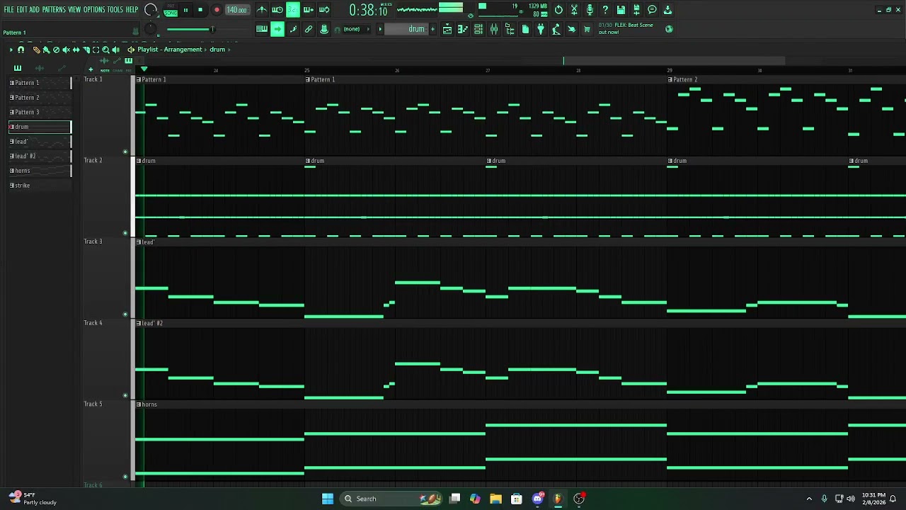Add a new pattern with plus button
906x510 pixels.
(432, 29)
